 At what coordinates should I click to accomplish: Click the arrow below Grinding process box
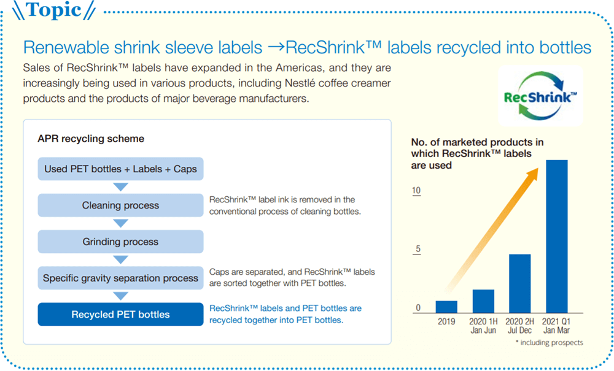tap(120, 259)
